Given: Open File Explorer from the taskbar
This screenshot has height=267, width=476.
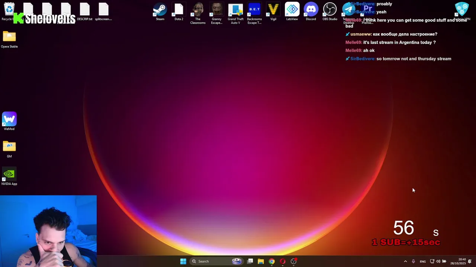Looking at the screenshot, I should pos(261,261).
